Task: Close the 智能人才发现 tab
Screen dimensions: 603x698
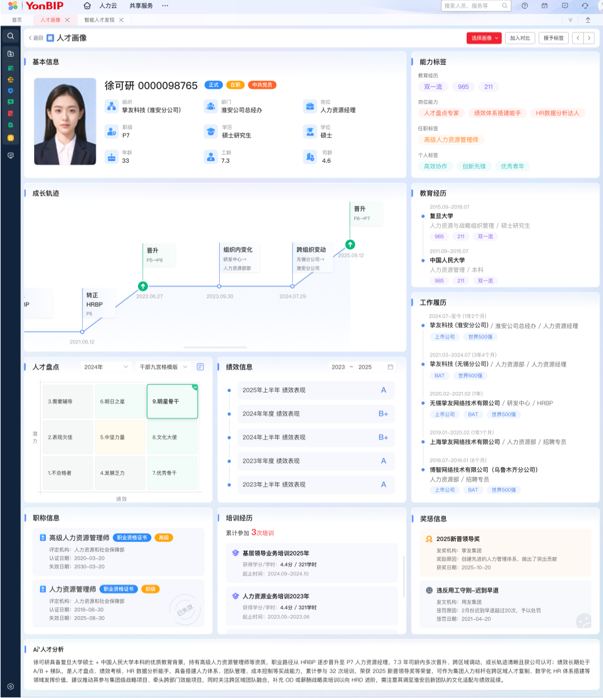Action: 121,20
